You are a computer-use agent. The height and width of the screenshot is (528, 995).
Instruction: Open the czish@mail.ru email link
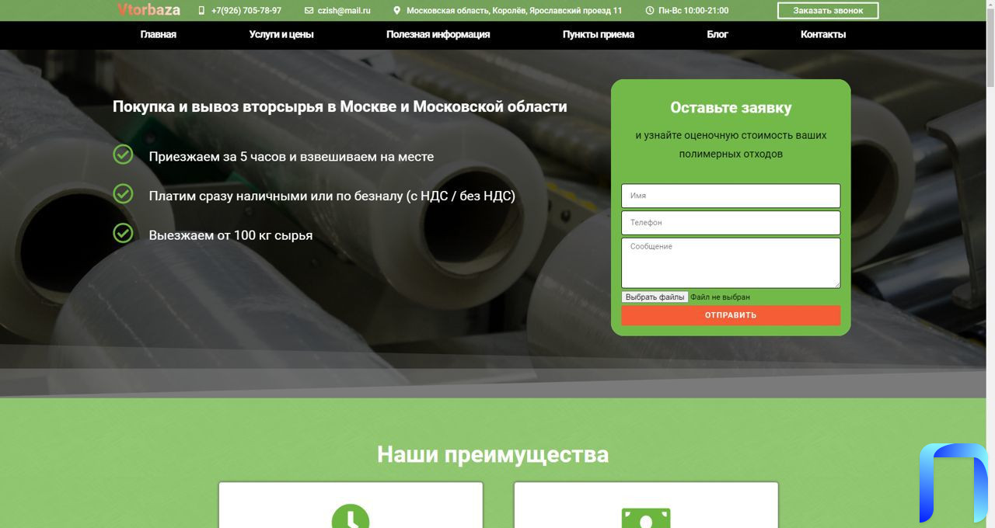[x=344, y=11]
